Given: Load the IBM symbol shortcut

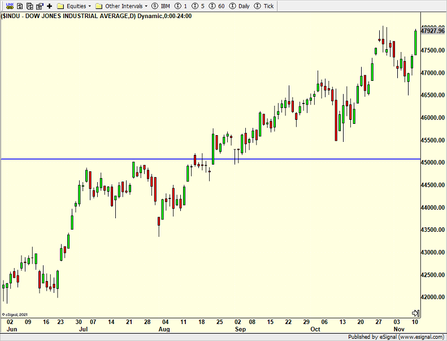Looking at the screenshot, I should pyautogui.click(x=161, y=6).
